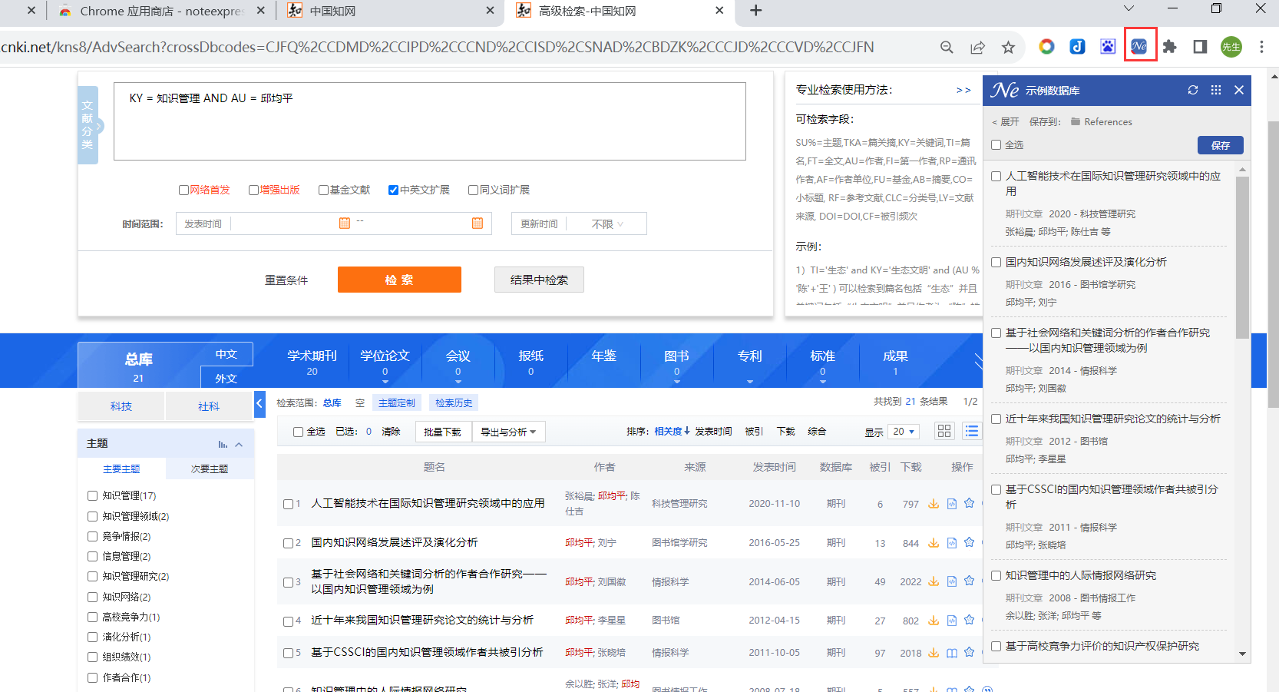Viewport: 1279px width, 692px height.
Task: Check the 知识管理中的人际情报网络研究 item in NoteExpress panel
Action: [x=996, y=575]
